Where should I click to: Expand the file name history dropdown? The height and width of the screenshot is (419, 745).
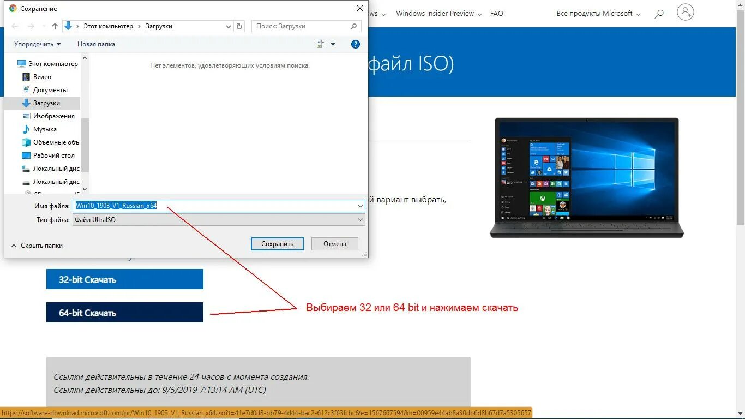pyautogui.click(x=361, y=206)
